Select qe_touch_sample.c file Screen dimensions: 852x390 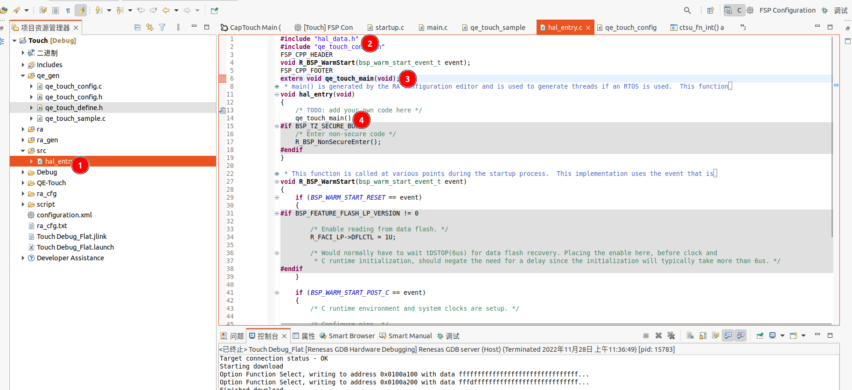click(x=75, y=118)
